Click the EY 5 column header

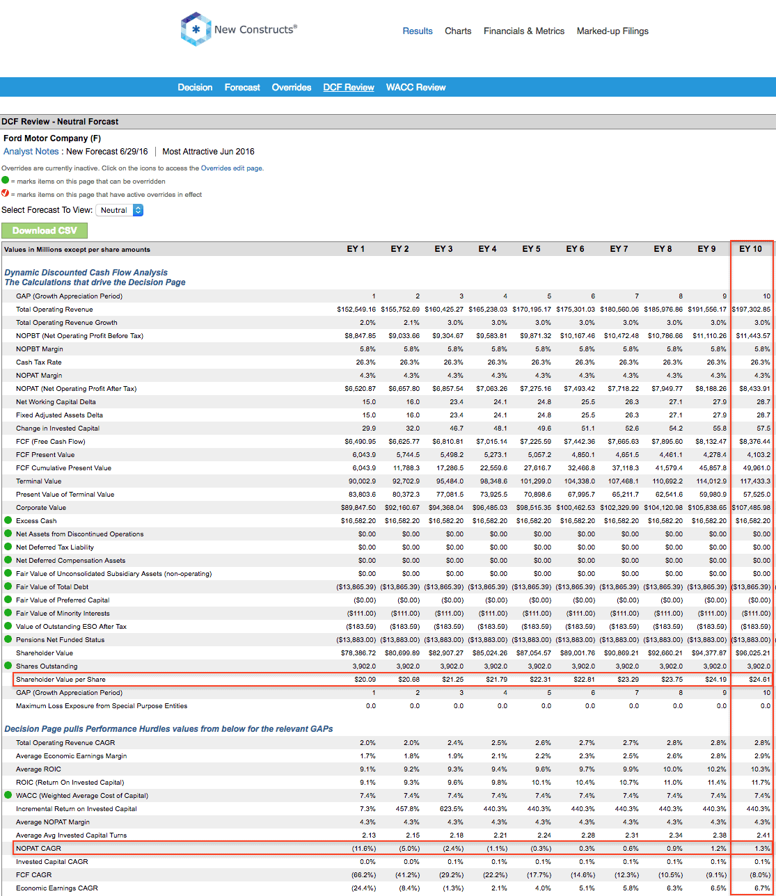coord(531,248)
